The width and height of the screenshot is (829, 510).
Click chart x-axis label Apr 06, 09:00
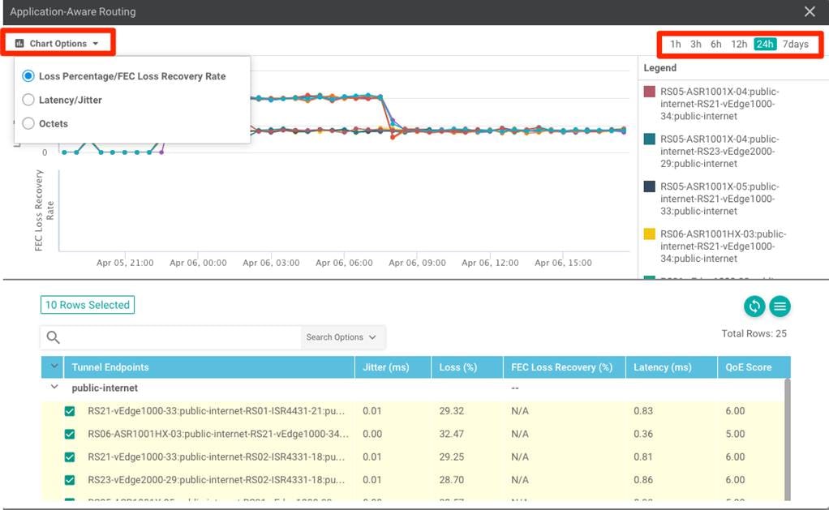click(417, 263)
